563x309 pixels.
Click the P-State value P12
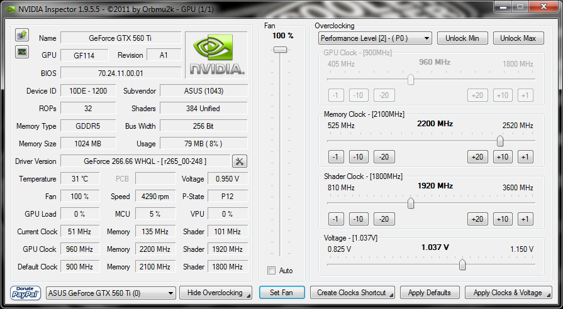tap(228, 197)
